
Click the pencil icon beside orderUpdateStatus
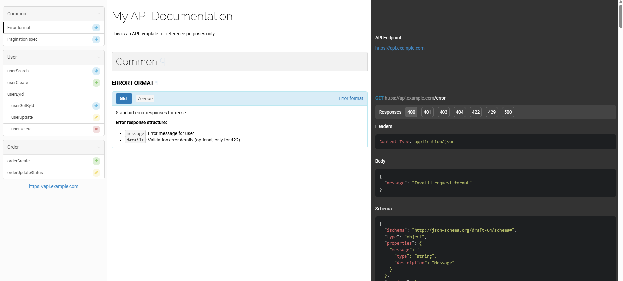(x=96, y=173)
